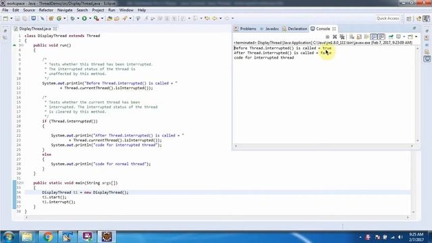432x243 pixels.
Task: Open the Source menu
Action: coord(29,10)
